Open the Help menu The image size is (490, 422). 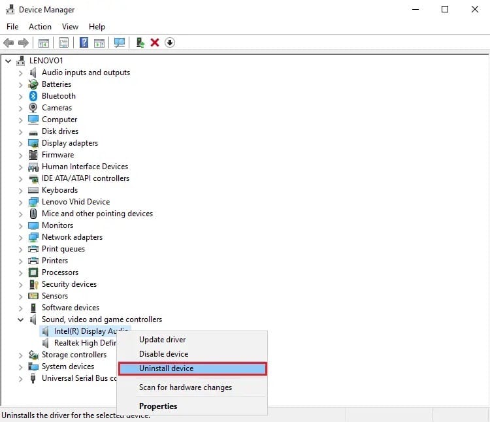(x=97, y=27)
